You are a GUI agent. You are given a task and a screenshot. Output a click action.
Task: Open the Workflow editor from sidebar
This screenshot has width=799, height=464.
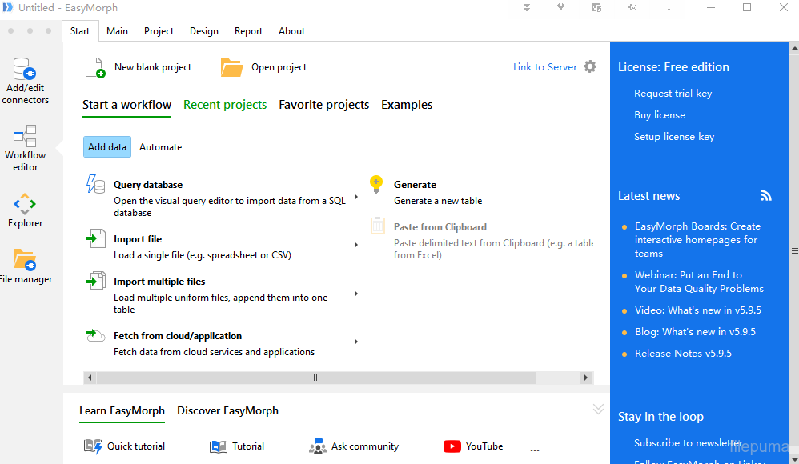25,136
